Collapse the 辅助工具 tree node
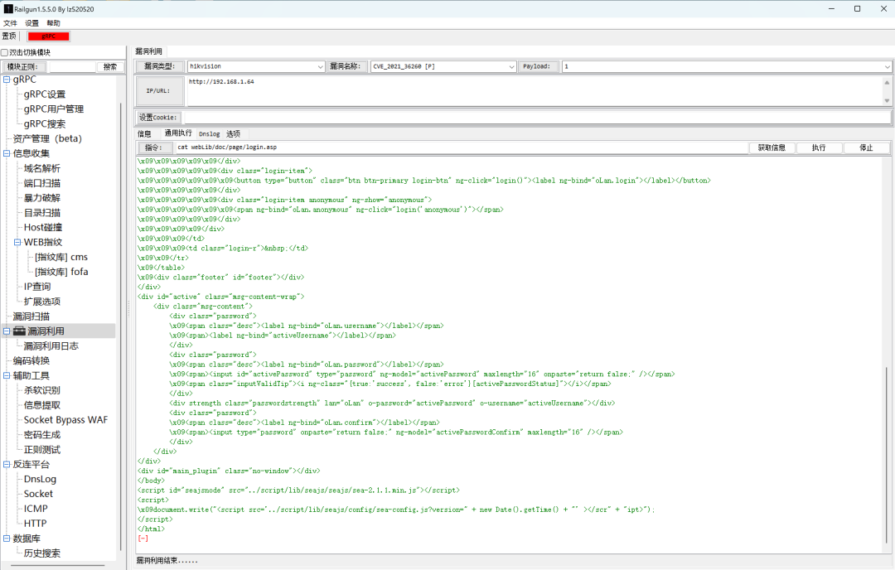Viewport: 895px width, 570px height. pos(7,375)
